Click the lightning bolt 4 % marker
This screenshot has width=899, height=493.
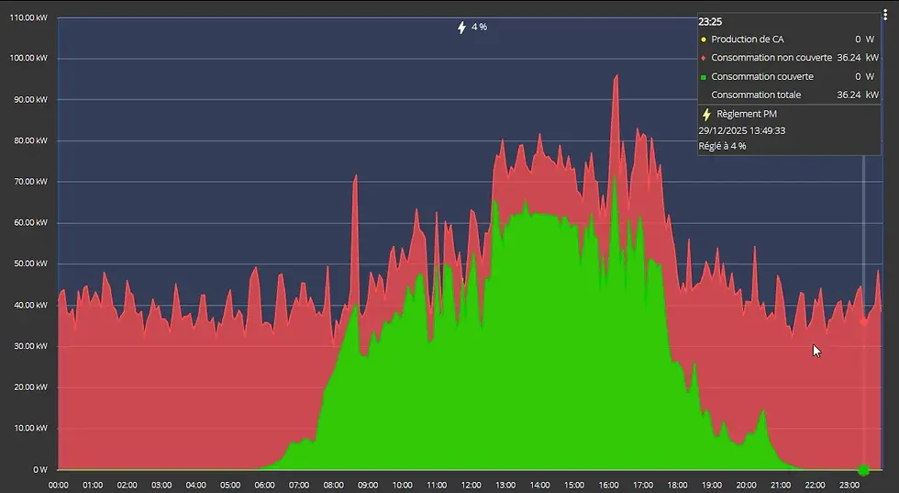472,27
